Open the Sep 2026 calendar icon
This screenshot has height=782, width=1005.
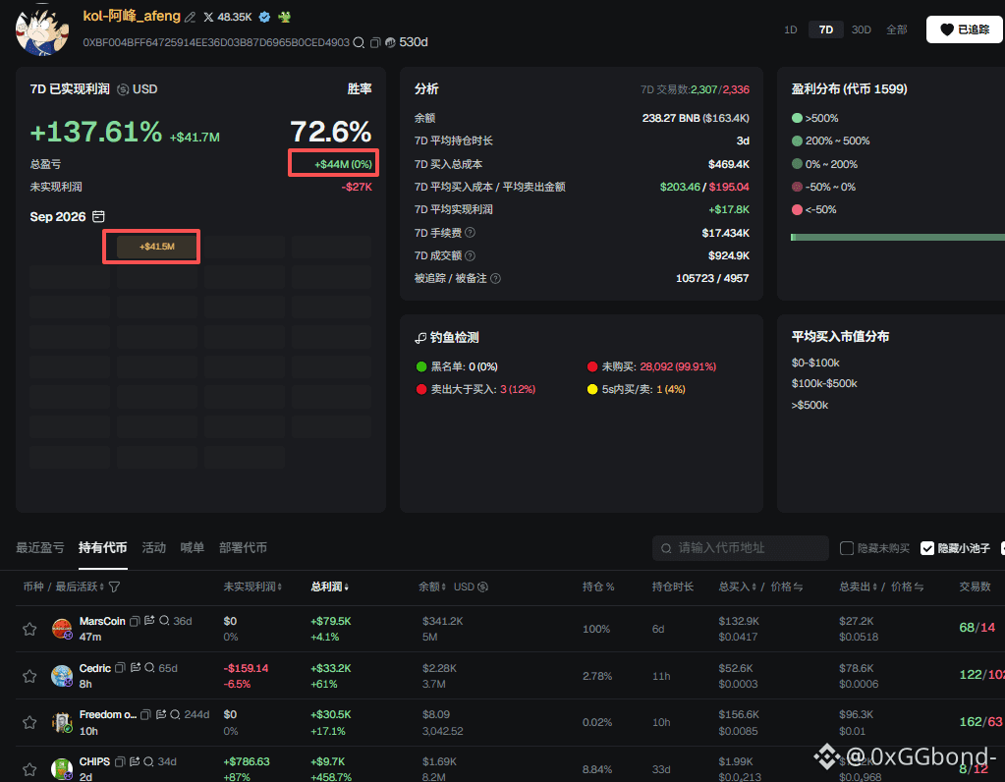point(98,217)
